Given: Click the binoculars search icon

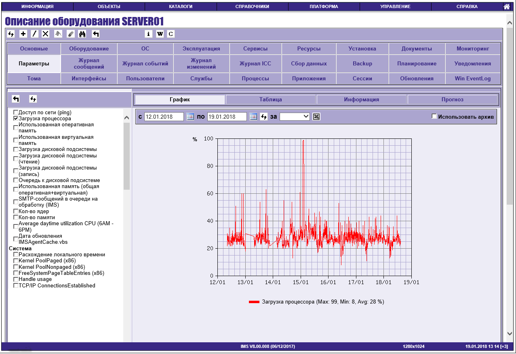Looking at the screenshot, I should tap(82, 34).
